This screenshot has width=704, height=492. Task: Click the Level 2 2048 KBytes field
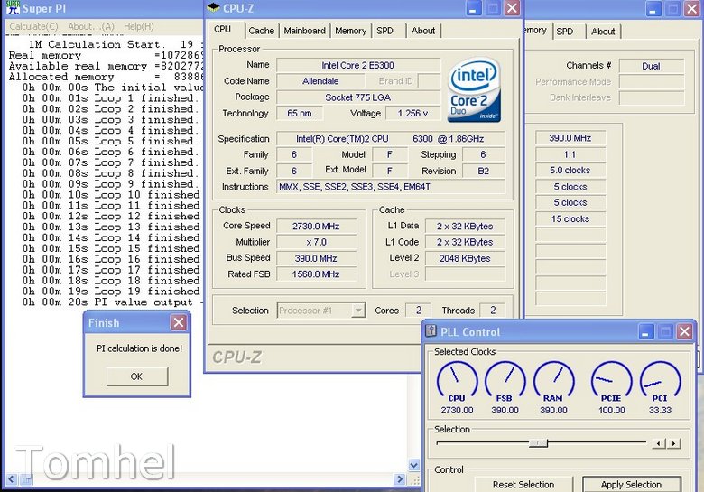465,258
